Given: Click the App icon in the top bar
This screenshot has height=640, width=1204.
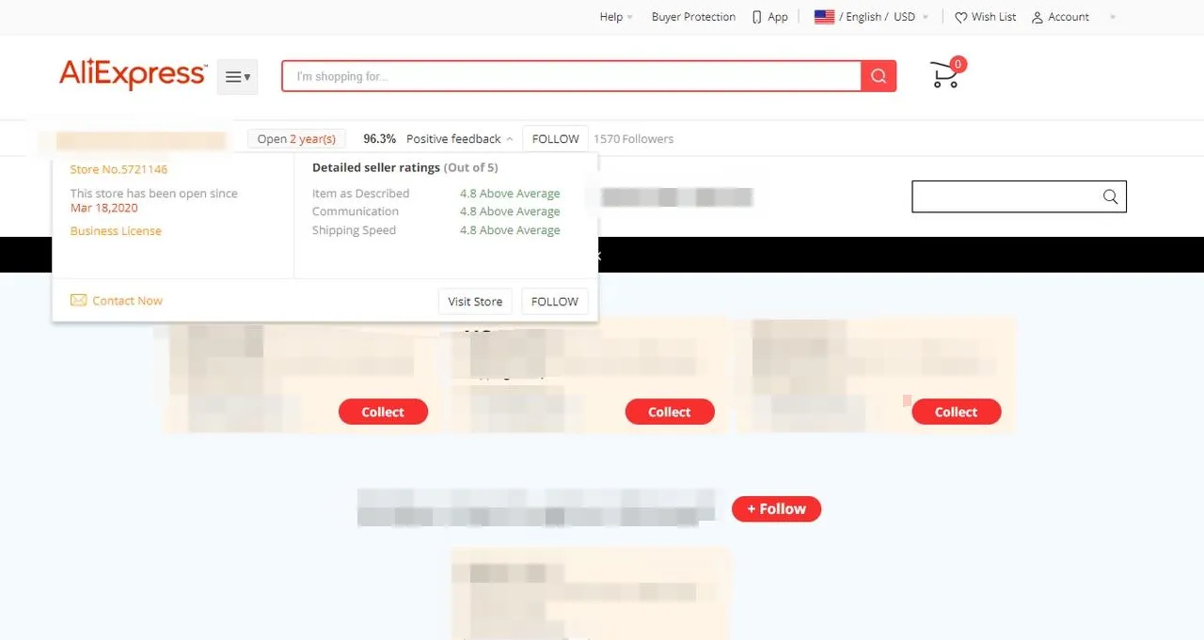Looking at the screenshot, I should (x=756, y=16).
